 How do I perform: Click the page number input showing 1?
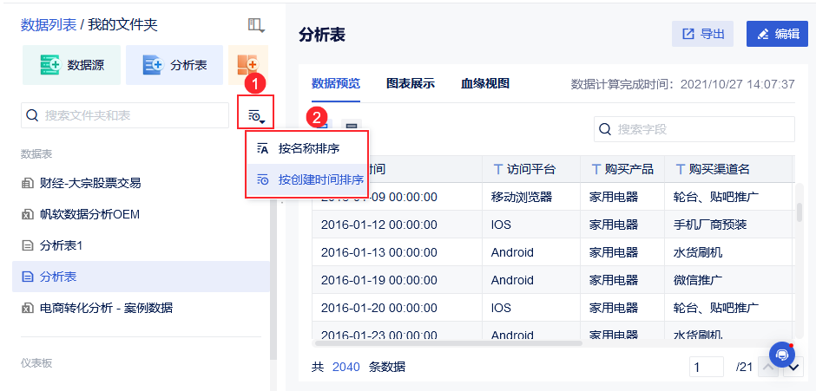(x=707, y=367)
